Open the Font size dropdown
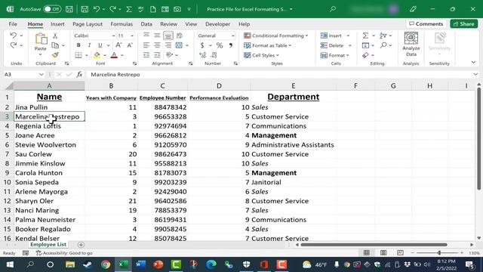 point(132,36)
